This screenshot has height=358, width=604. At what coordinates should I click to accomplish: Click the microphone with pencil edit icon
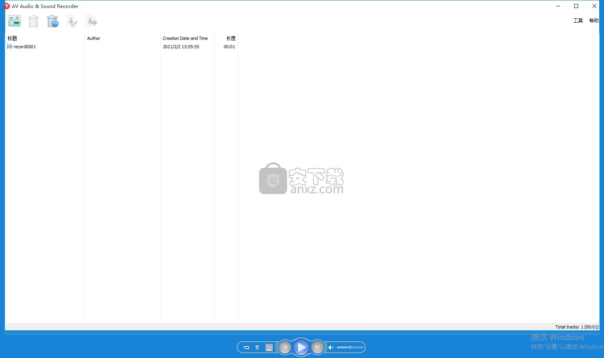click(72, 21)
